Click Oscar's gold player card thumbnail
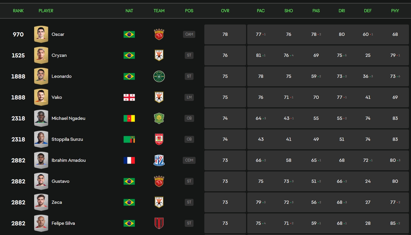Screen dimensions: 411x235 pyautogui.click(x=41, y=34)
